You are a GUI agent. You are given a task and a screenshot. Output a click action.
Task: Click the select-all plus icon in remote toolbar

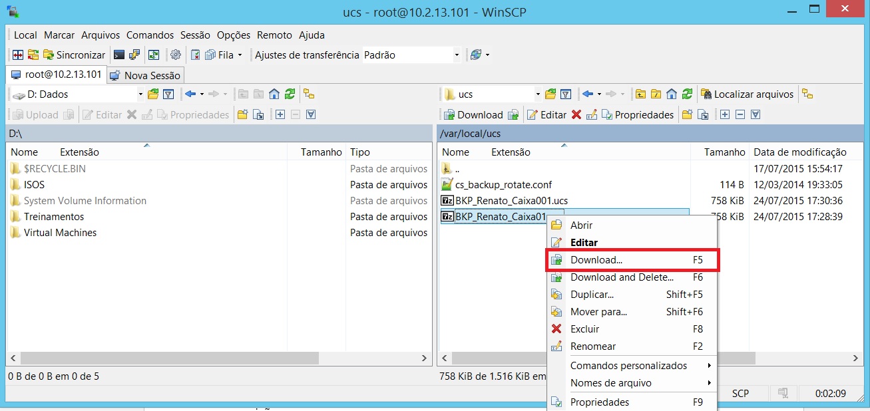point(725,115)
